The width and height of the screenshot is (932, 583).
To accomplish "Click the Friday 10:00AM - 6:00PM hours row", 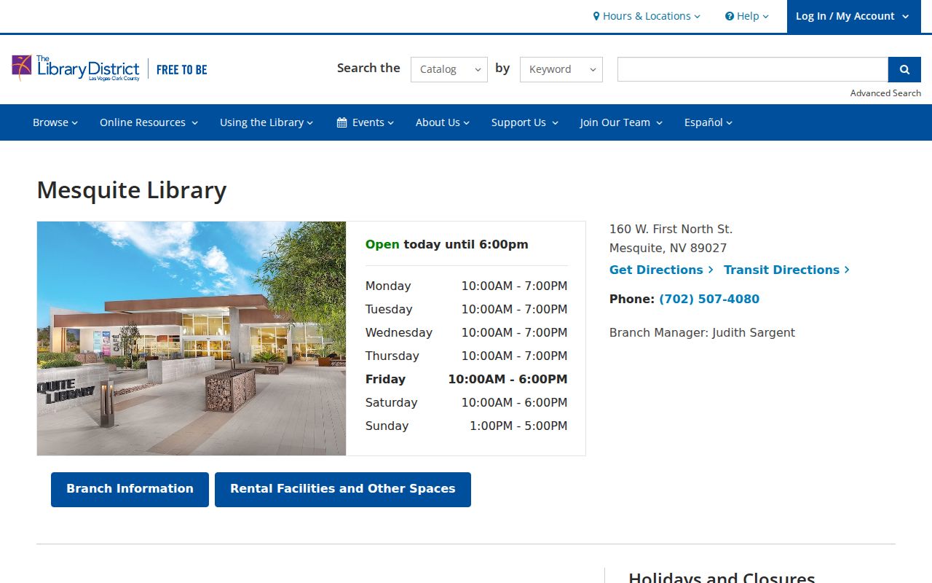I will (x=466, y=379).
